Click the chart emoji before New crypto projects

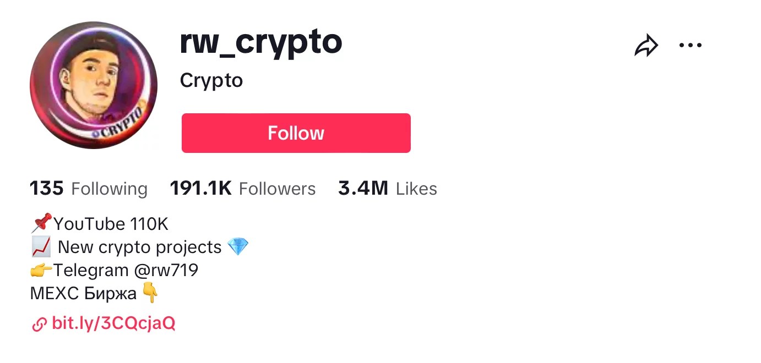(41, 246)
